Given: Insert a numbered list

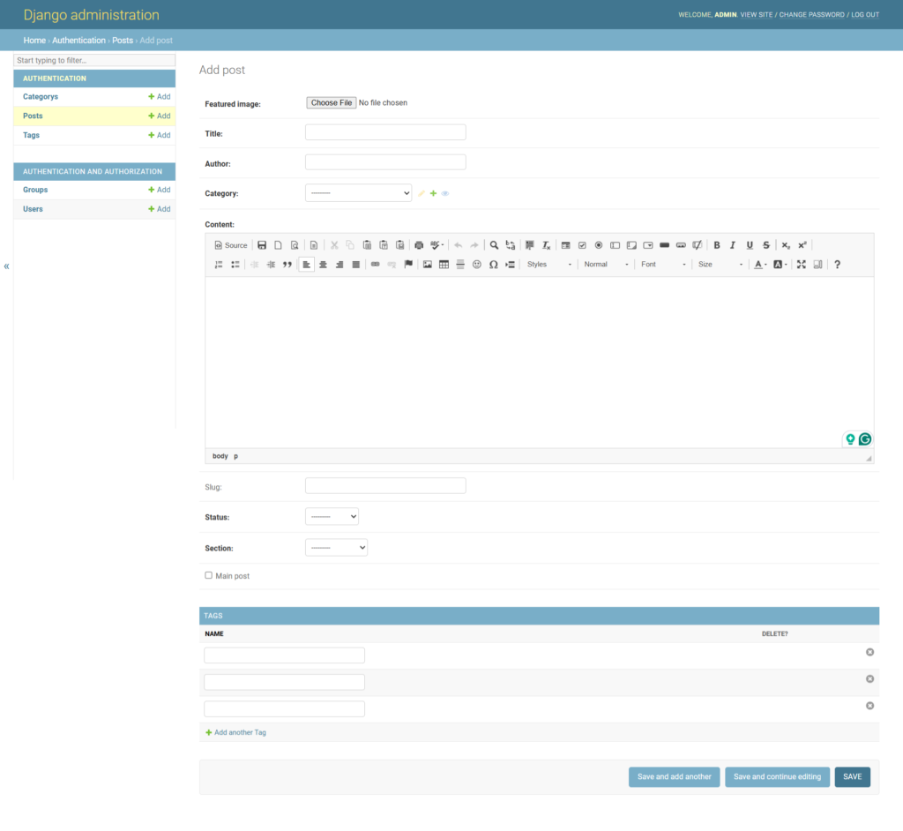Looking at the screenshot, I should click(219, 265).
